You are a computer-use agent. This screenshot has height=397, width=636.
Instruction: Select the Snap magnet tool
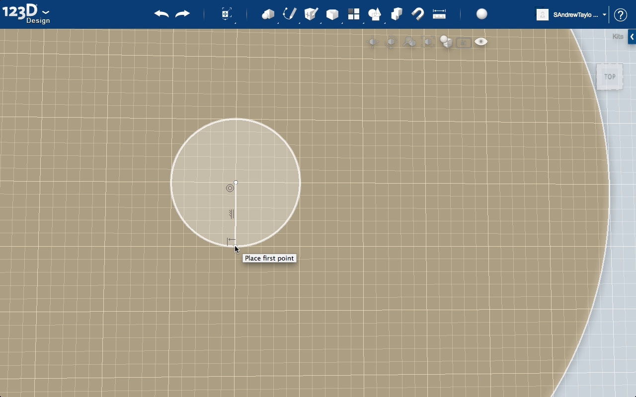418,14
